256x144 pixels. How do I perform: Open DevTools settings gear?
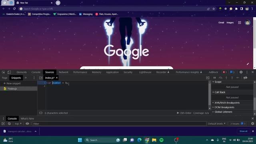[241, 72]
